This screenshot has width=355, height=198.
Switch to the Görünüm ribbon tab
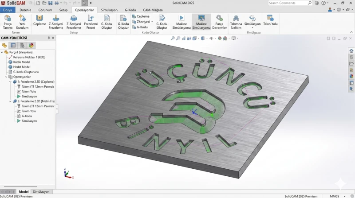45,10
